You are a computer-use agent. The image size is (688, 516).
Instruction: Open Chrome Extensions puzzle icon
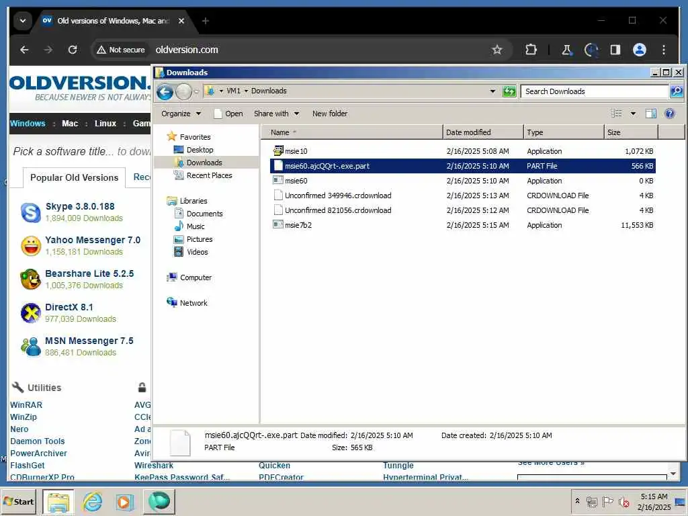click(531, 50)
